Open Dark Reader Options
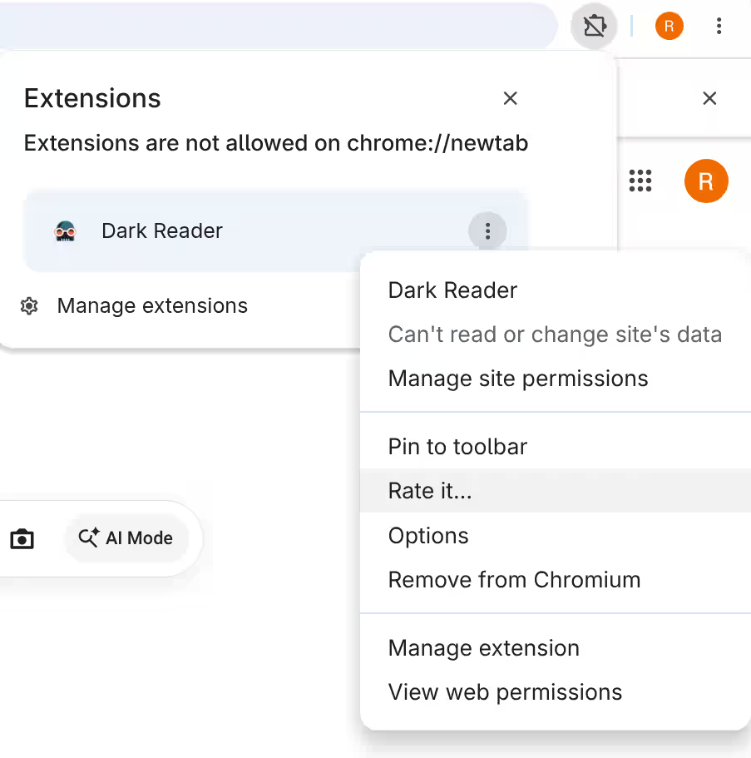751x758 pixels. [x=556, y=535]
